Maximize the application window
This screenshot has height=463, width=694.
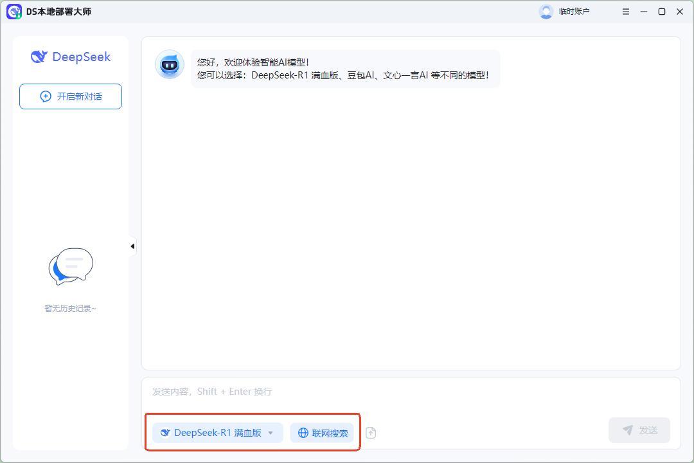click(x=661, y=12)
